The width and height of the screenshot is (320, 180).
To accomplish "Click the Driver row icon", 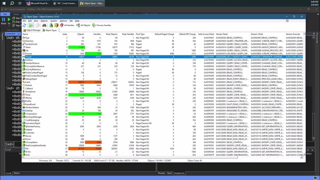I will 24,139.
